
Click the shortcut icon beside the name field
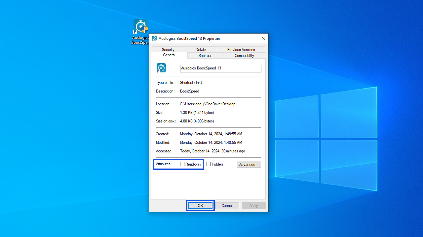pos(161,68)
